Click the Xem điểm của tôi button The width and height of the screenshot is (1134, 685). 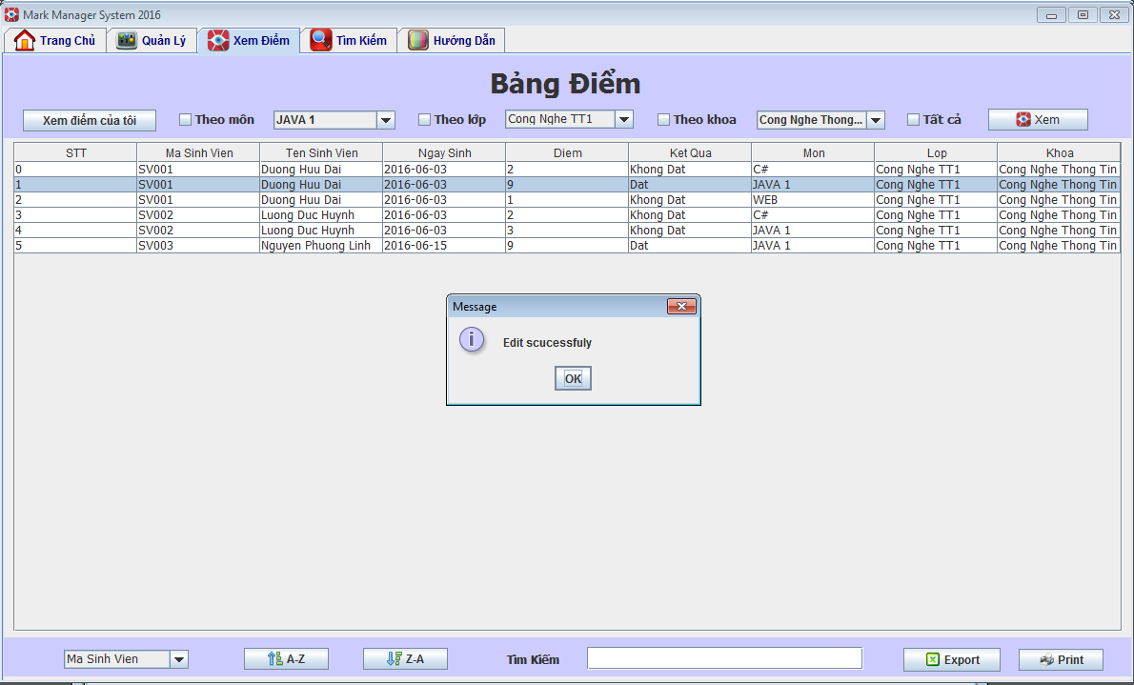pyautogui.click(x=89, y=119)
